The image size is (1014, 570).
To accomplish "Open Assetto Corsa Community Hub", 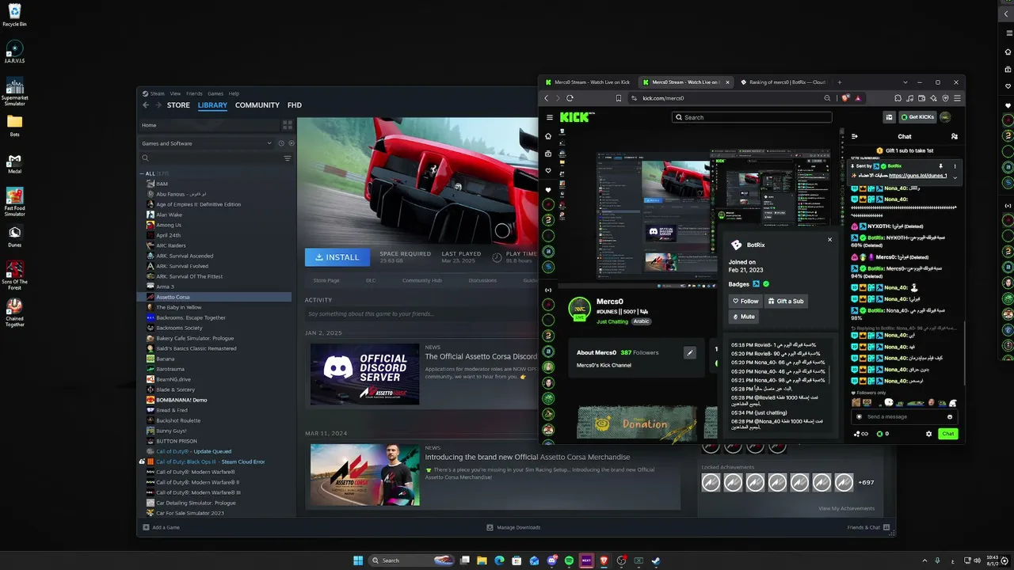I will click(x=421, y=280).
